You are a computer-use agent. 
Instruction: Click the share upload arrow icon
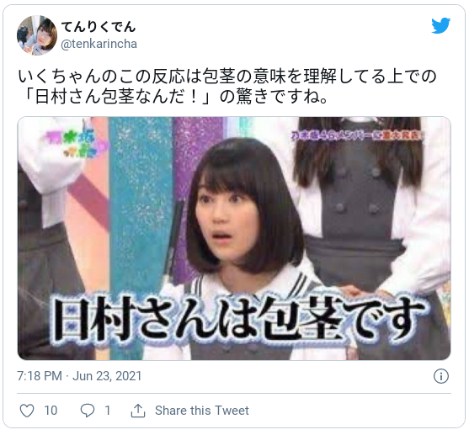point(138,411)
